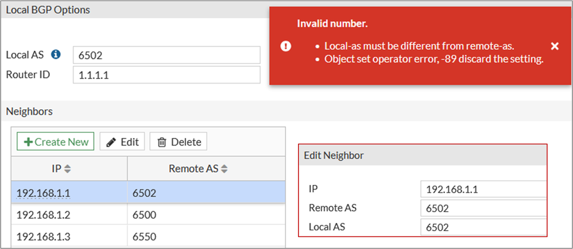Select neighbor row 192.168.1.1
Screen dimensions: 573x249
pyautogui.click(x=69, y=194)
